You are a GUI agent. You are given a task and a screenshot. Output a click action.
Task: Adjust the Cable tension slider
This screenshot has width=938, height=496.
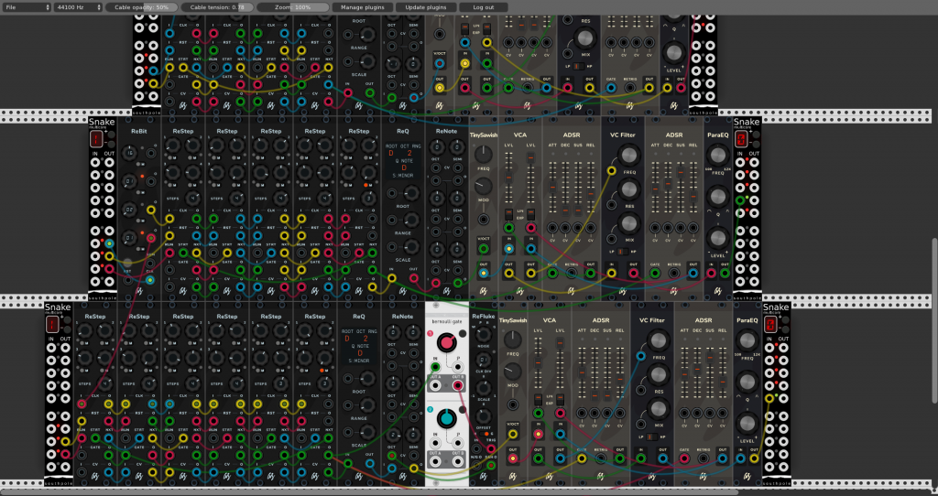coord(217,7)
